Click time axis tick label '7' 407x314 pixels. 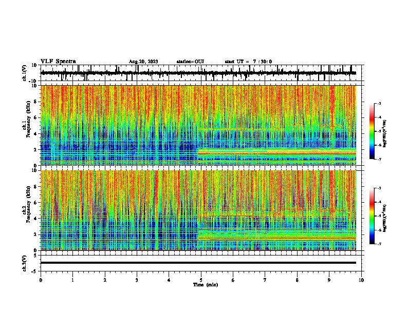point(265,280)
